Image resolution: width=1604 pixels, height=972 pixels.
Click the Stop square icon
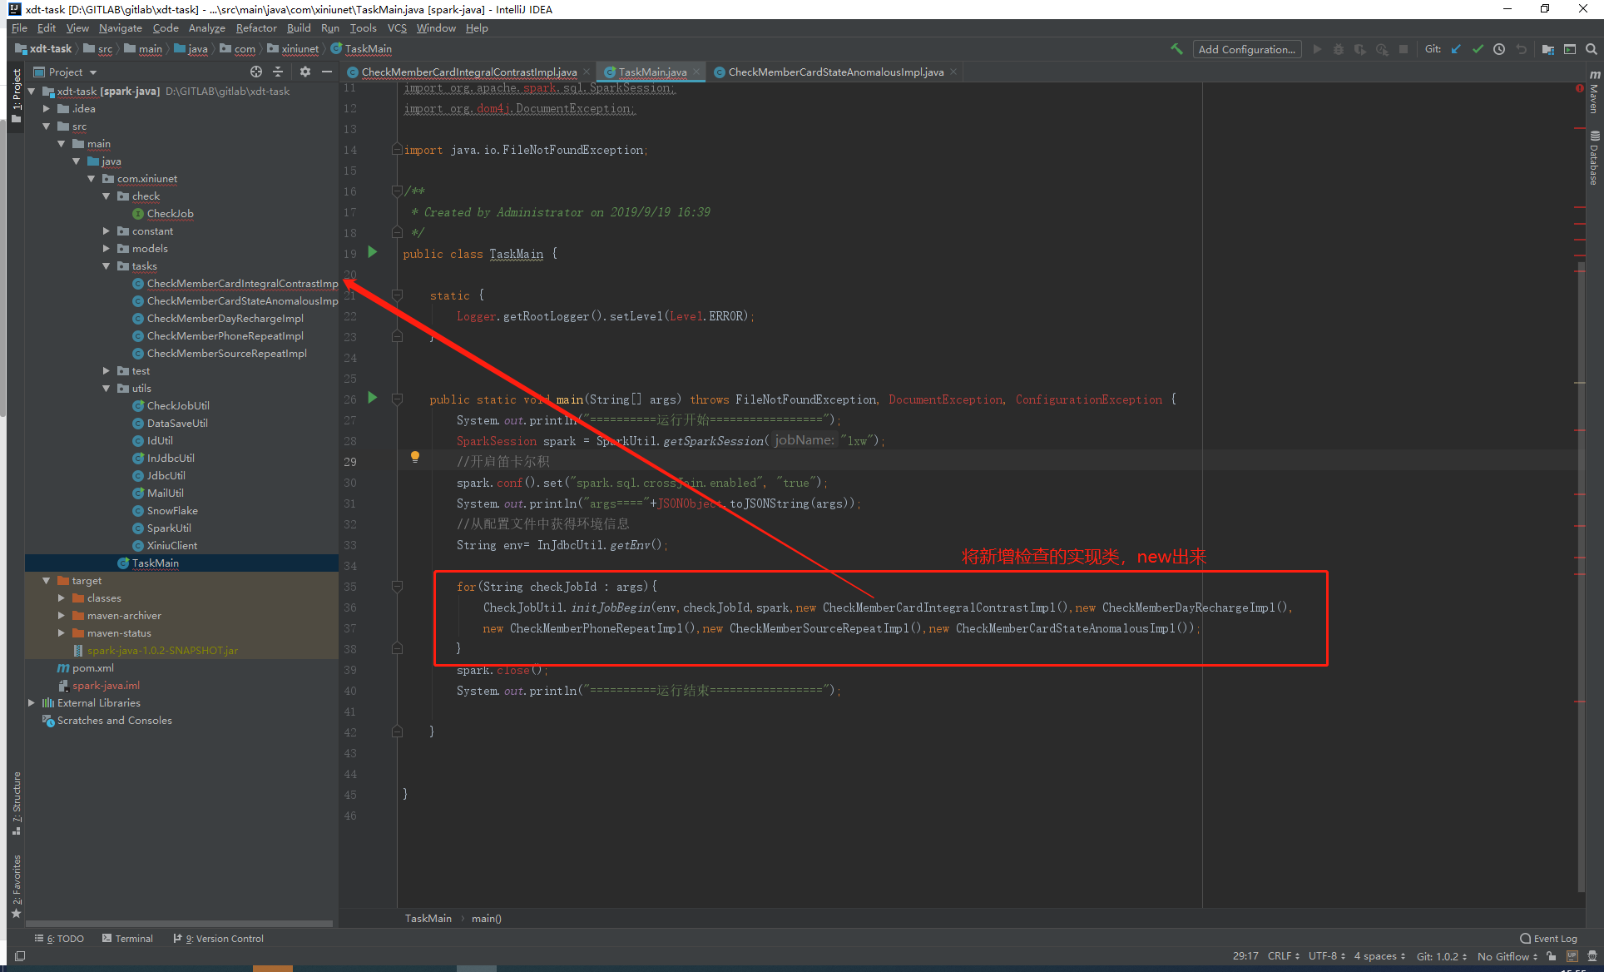1403,49
